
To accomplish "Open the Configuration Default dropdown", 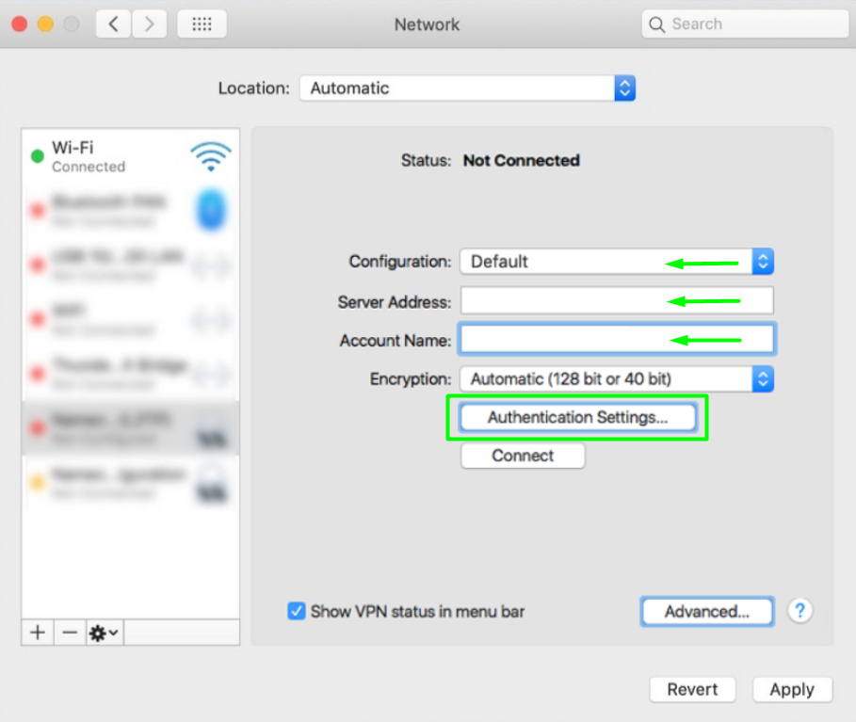I will pyautogui.click(x=617, y=262).
